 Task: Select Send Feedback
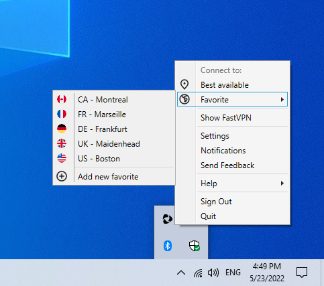[233, 165]
